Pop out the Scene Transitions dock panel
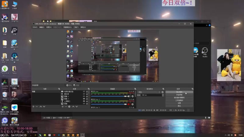 (x=163, y=89)
